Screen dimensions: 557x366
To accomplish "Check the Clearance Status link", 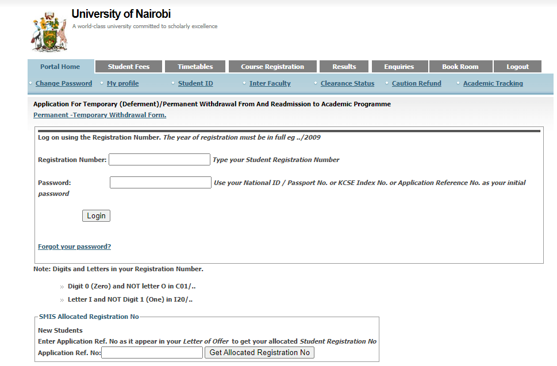I will point(347,83).
